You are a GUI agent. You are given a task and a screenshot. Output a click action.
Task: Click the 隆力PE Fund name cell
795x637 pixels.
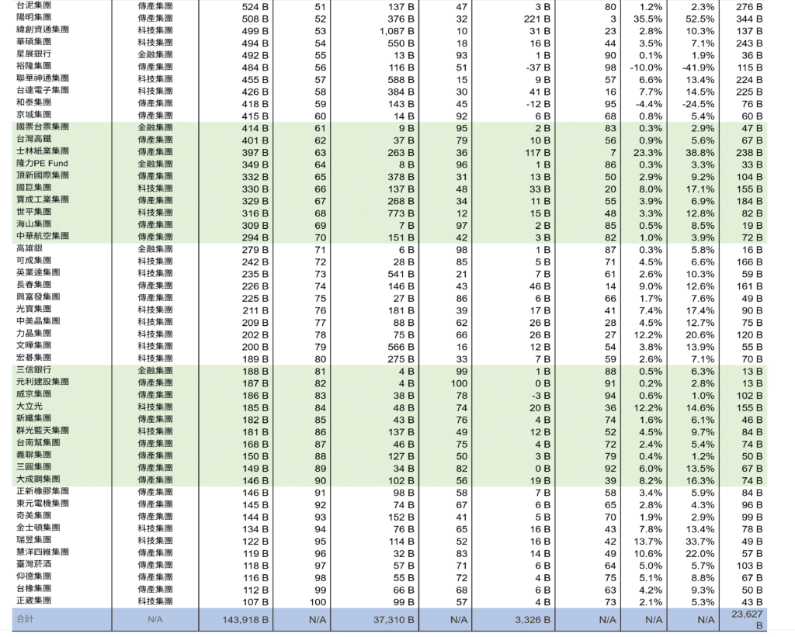coord(42,164)
